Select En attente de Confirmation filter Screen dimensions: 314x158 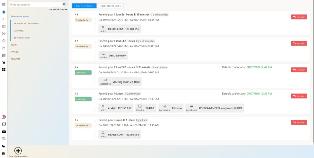[x=26, y=24]
